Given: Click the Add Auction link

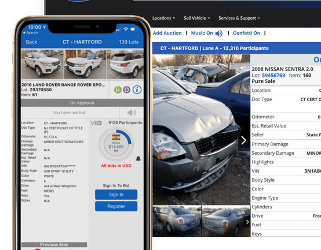Looking at the screenshot, I should coord(167,33).
